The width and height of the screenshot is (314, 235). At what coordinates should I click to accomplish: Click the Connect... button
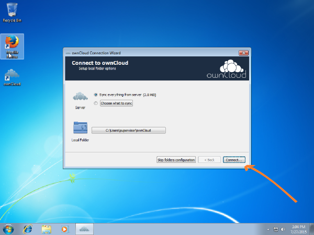point(234,160)
